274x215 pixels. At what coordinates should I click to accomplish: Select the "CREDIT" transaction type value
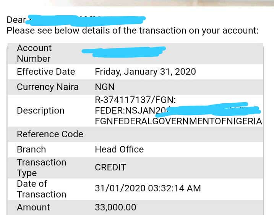(110, 167)
